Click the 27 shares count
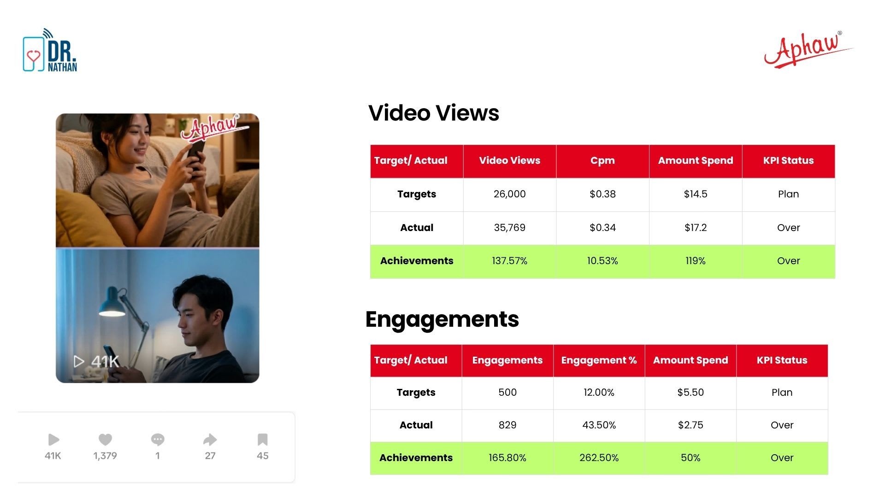 [x=210, y=456]
